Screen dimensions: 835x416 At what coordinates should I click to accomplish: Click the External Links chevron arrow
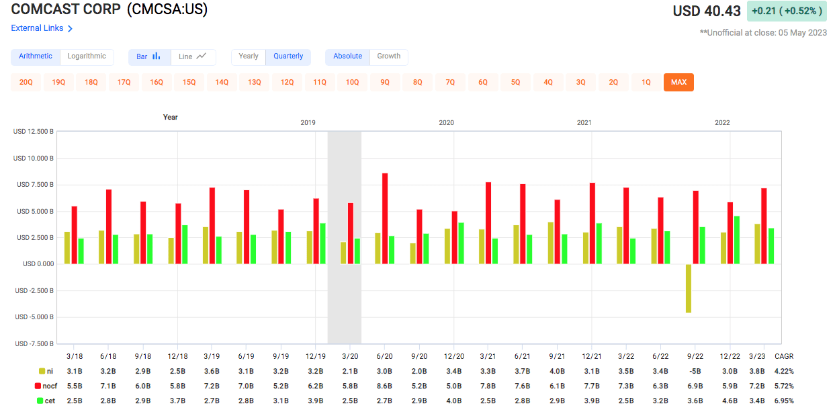tap(71, 28)
